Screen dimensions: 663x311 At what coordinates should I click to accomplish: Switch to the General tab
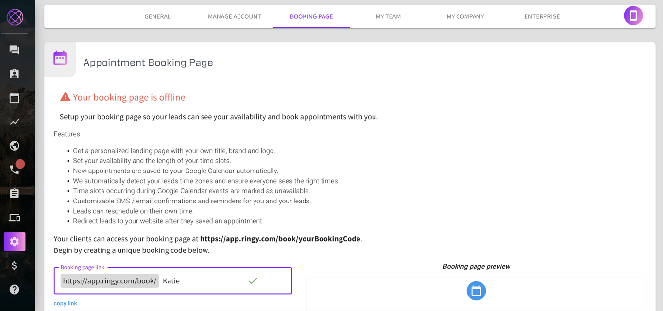157,16
